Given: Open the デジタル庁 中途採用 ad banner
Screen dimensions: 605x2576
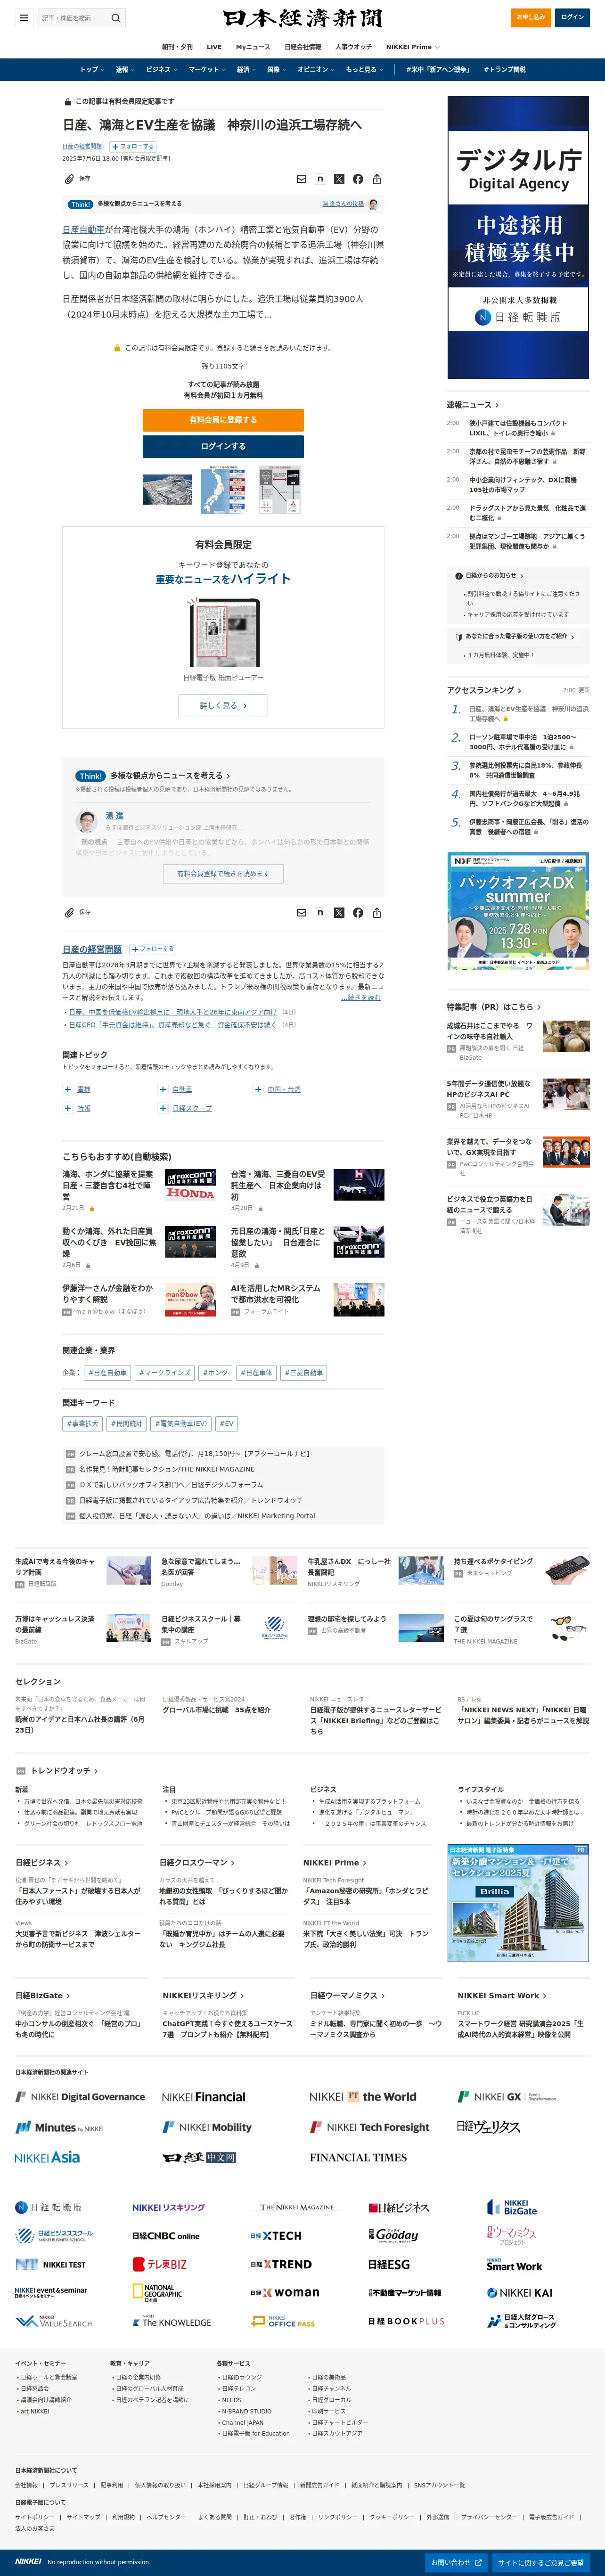Looking at the screenshot, I should pos(518,237).
